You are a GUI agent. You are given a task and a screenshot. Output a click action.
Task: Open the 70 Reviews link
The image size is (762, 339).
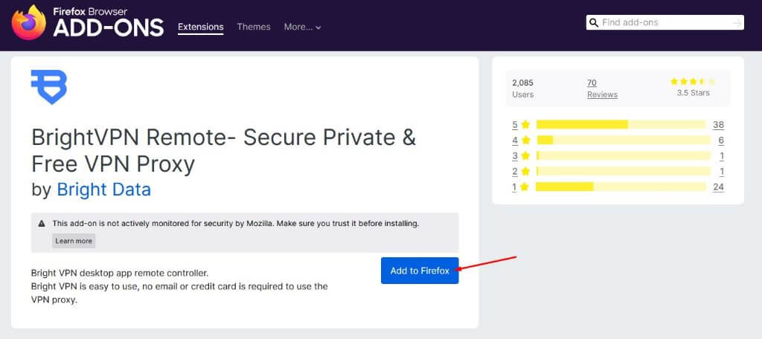601,88
